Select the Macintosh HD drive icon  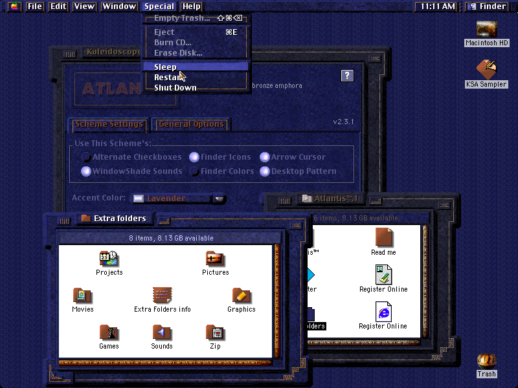[x=487, y=29]
